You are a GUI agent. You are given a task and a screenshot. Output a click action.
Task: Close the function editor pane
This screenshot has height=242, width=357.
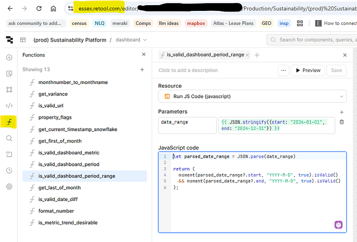tap(345, 55)
